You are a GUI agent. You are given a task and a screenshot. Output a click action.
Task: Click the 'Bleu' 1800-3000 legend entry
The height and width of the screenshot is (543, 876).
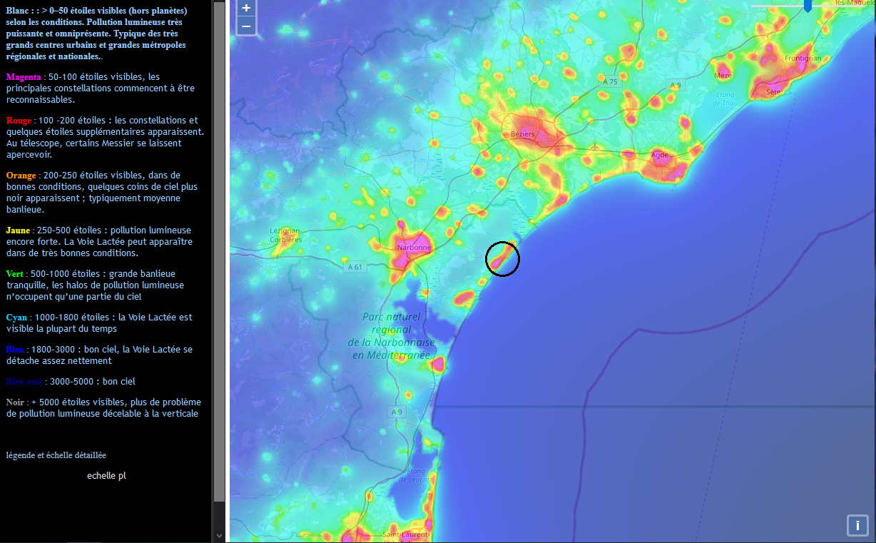(x=99, y=355)
